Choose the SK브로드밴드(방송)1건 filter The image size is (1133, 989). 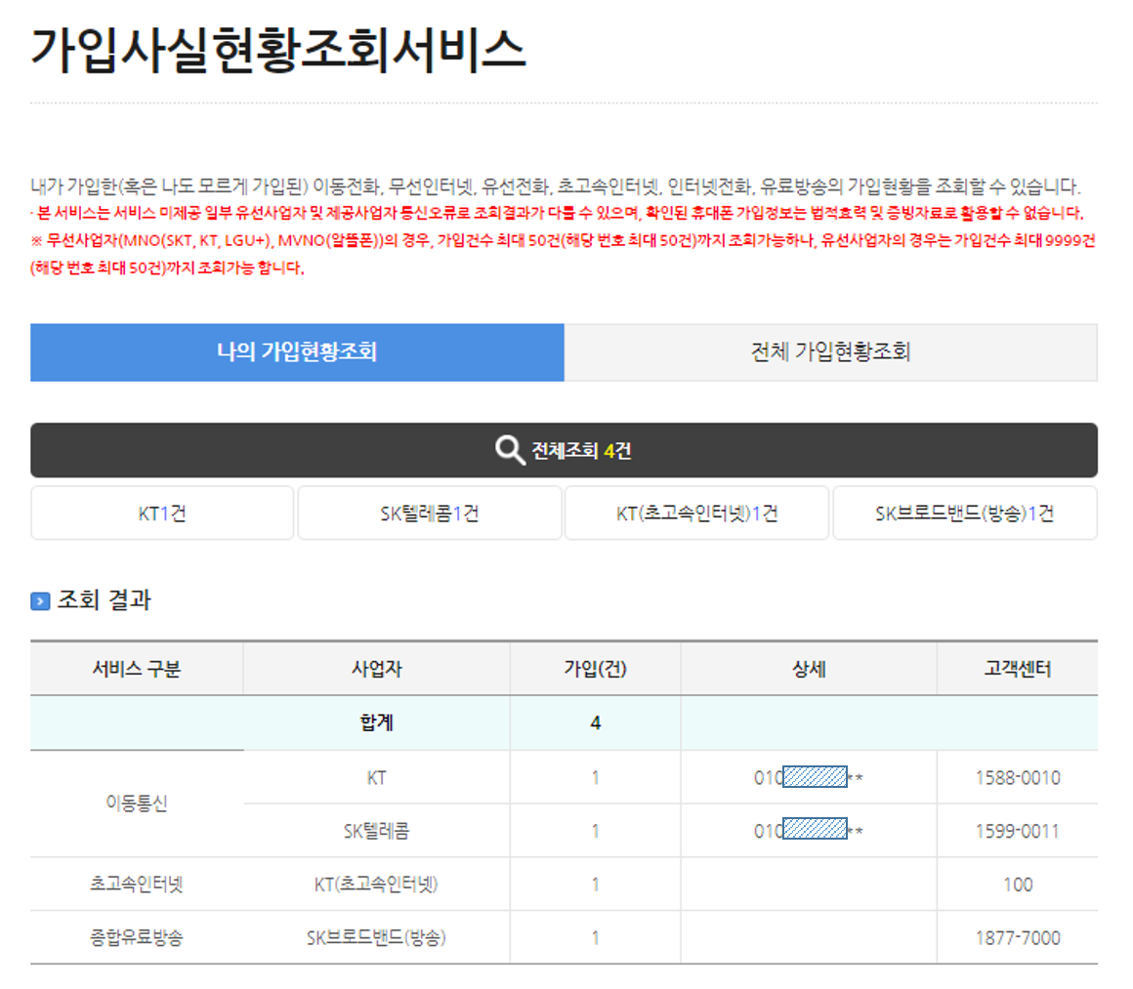pyautogui.click(x=964, y=512)
